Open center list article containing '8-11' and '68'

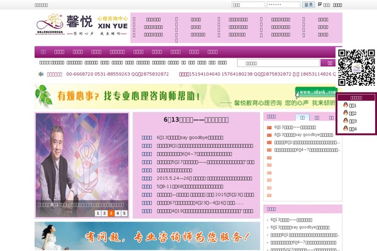coord(190,186)
